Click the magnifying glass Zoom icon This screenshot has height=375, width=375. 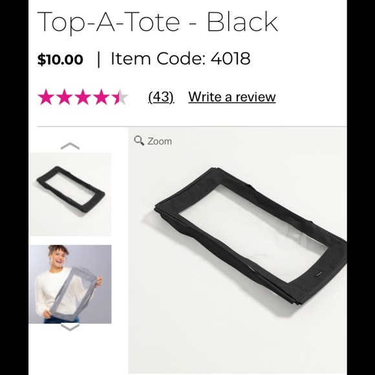click(139, 141)
